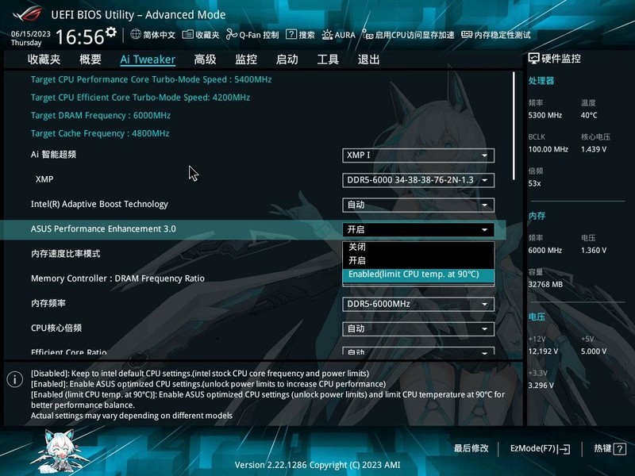635x476 pixels.
Task: Go to the 工具 tab
Action: point(328,59)
